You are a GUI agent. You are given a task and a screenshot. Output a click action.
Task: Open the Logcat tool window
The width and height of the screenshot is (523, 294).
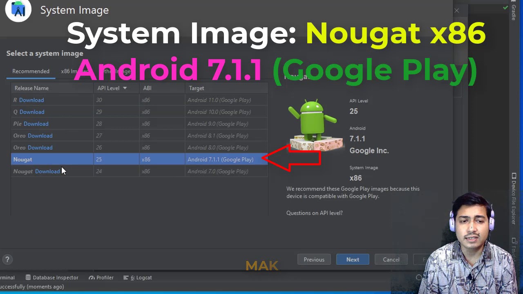137,277
